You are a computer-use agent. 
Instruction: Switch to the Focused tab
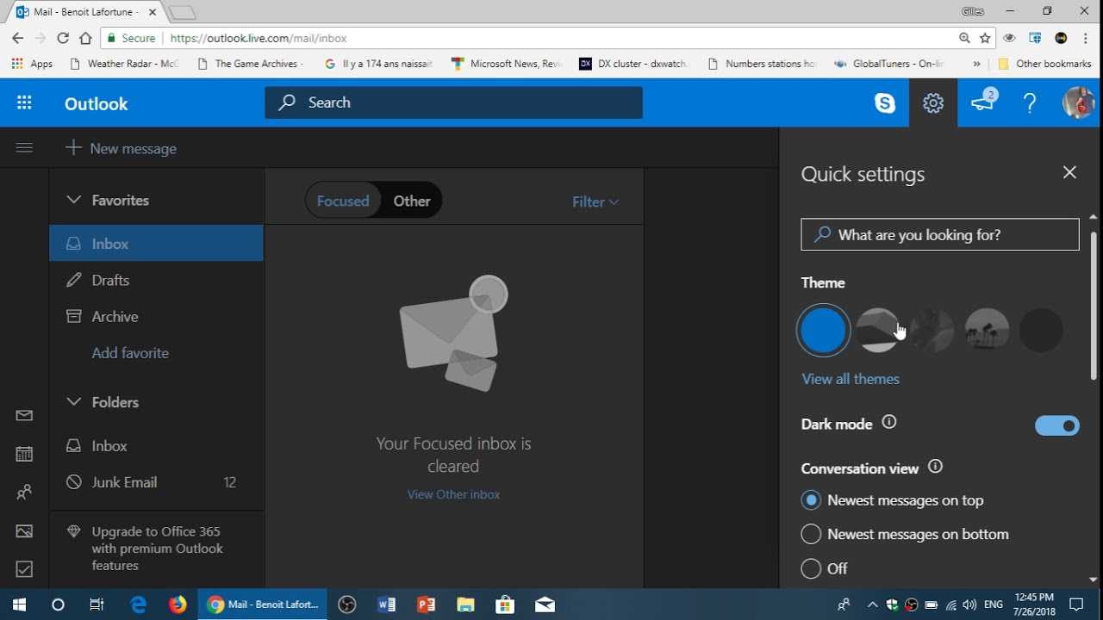coord(343,201)
